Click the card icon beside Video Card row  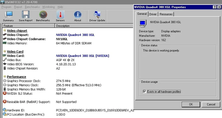click(4, 55)
